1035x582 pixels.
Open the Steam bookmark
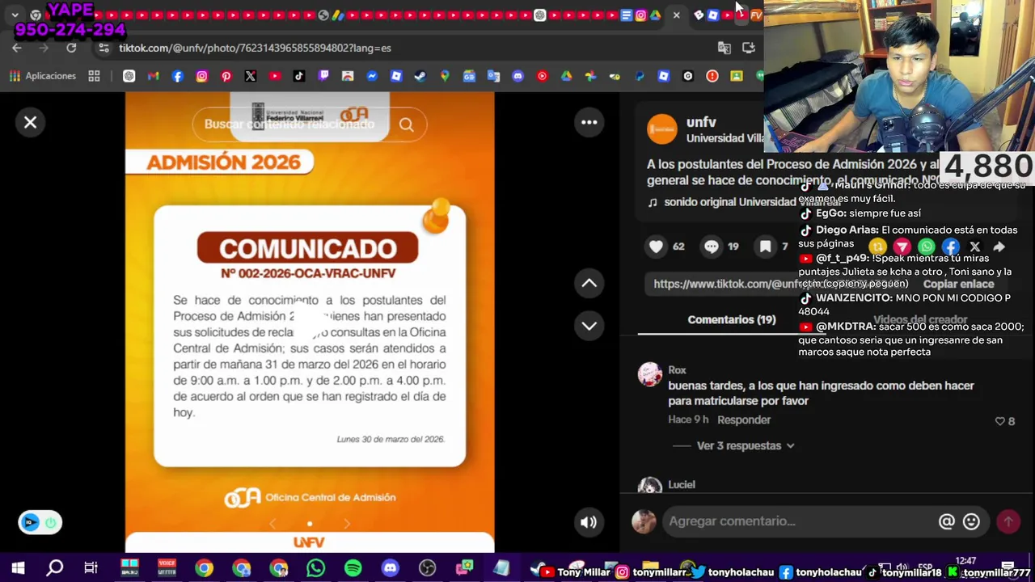pyautogui.click(x=420, y=76)
